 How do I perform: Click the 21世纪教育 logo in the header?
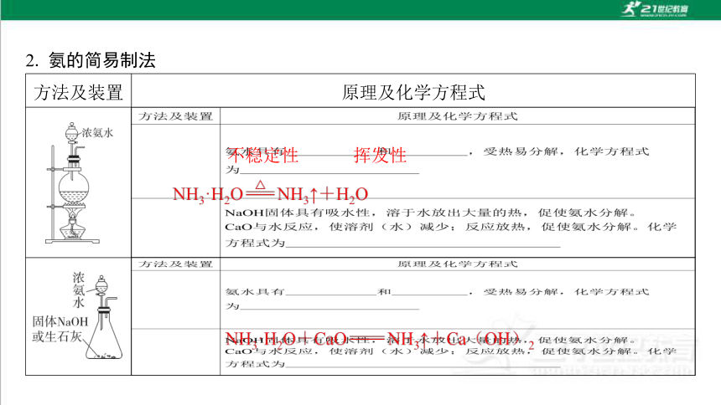coord(655,9)
